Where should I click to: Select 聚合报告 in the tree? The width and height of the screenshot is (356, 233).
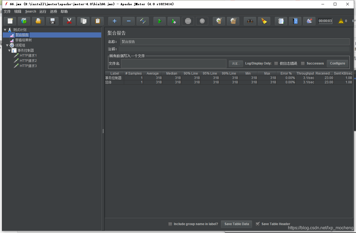[x=22, y=35]
